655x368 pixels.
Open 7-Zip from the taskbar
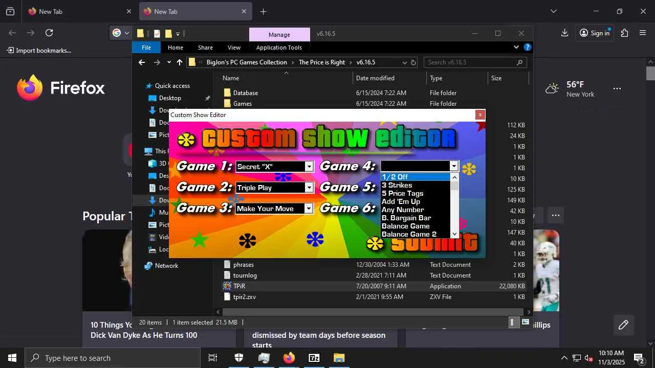314,358
